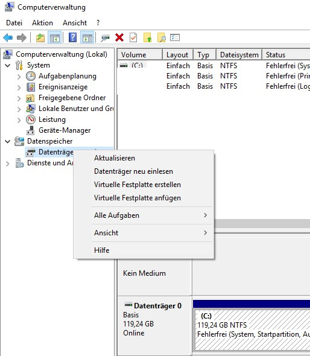Expand the Leistung node
310x356 pixels.
point(19,120)
